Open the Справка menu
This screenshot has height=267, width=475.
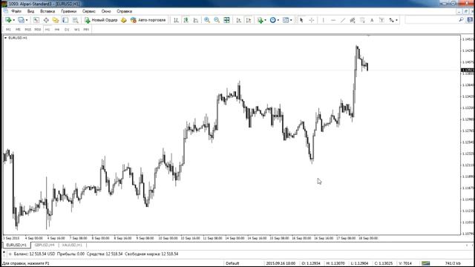(x=124, y=11)
